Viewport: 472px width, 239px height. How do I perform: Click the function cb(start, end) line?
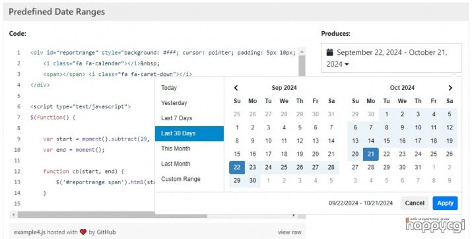point(83,172)
